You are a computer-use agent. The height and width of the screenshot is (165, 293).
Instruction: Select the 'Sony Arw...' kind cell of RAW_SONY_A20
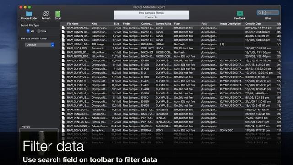click(x=98, y=130)
